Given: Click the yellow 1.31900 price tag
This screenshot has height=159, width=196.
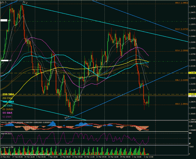Looking at the screenshot, I should pyautogui.click(x=192, y=73).
